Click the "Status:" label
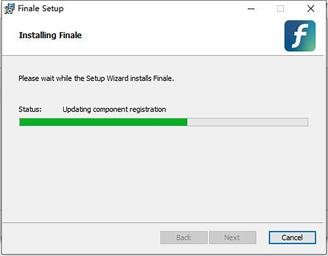328x256 pixels. [30, 109]
